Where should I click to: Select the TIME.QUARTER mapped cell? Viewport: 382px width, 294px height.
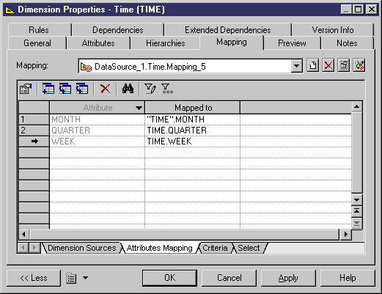point(192,131)
